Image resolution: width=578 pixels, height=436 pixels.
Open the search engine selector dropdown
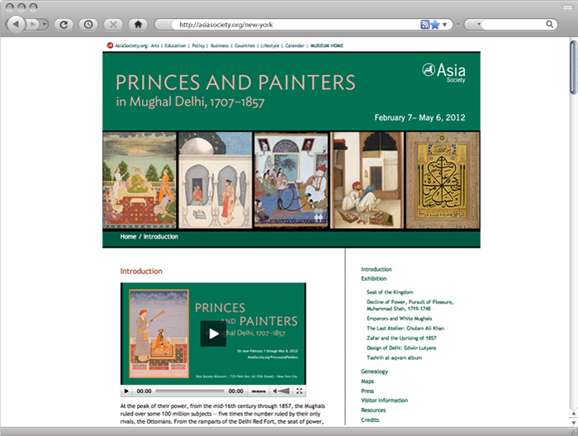[x=479, y=25]
